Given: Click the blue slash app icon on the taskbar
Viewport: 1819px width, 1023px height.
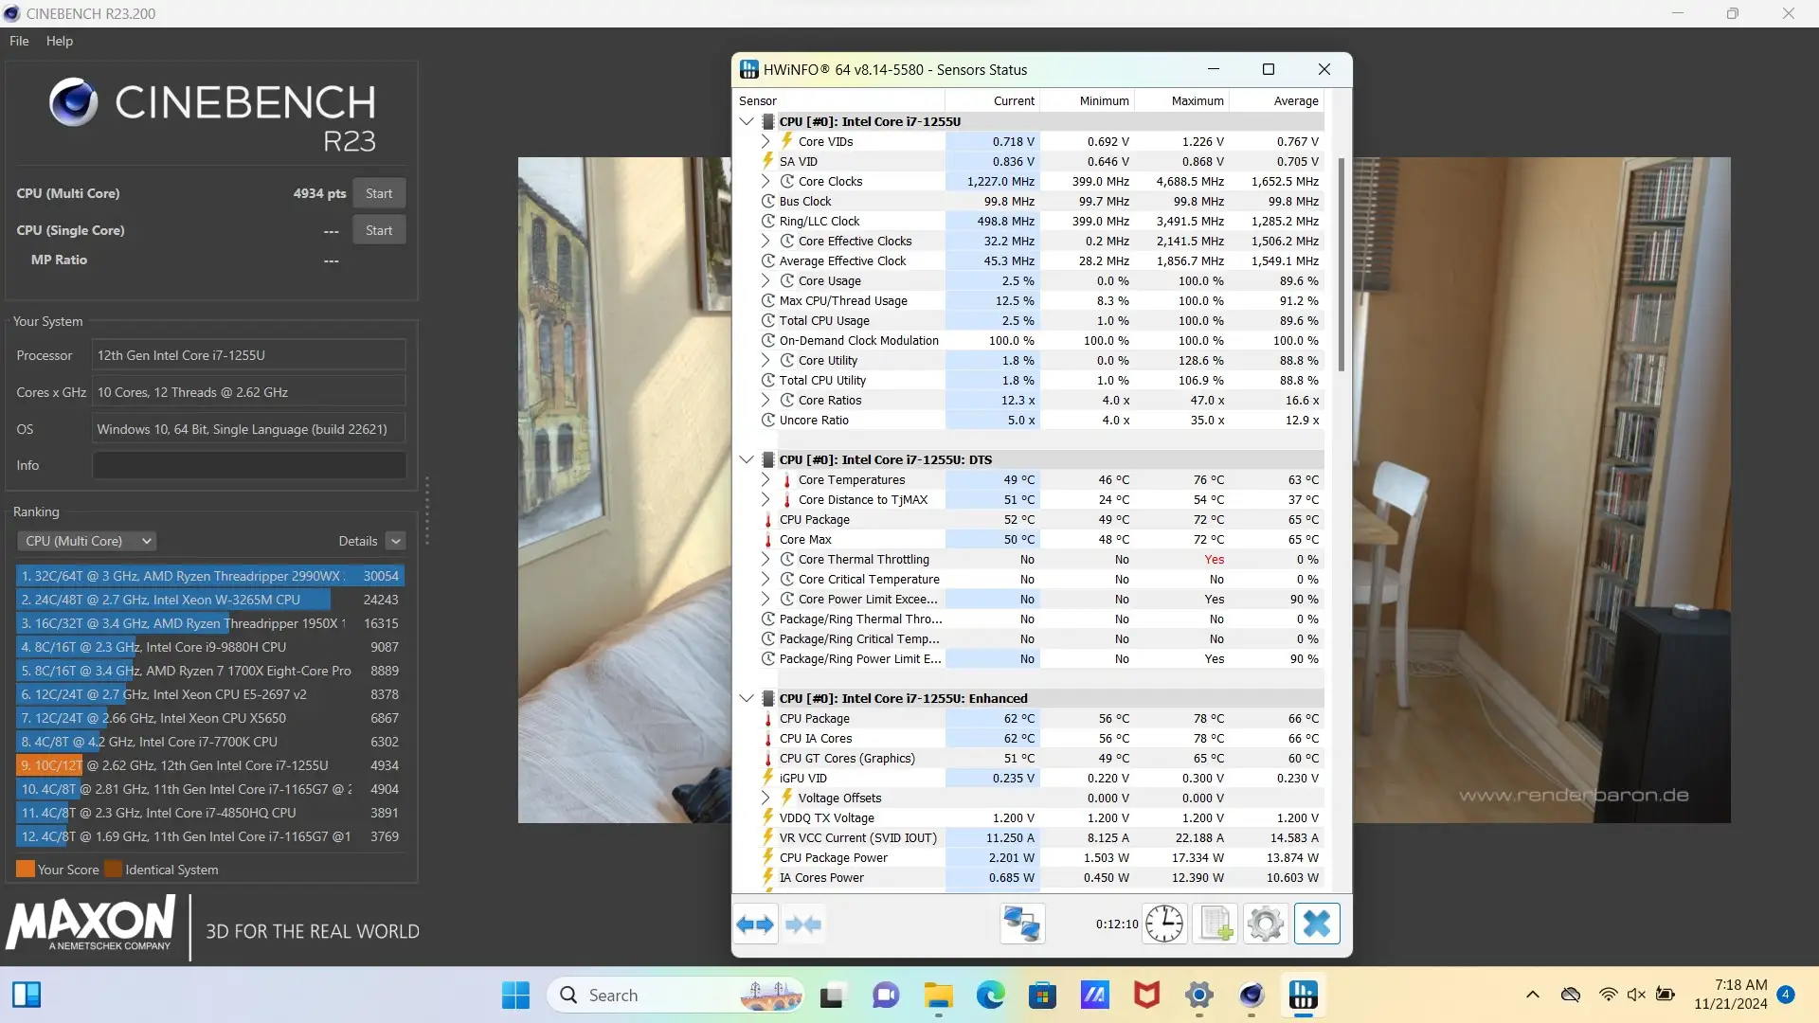Looking at the screenshot, I should tap(1095, 996).
